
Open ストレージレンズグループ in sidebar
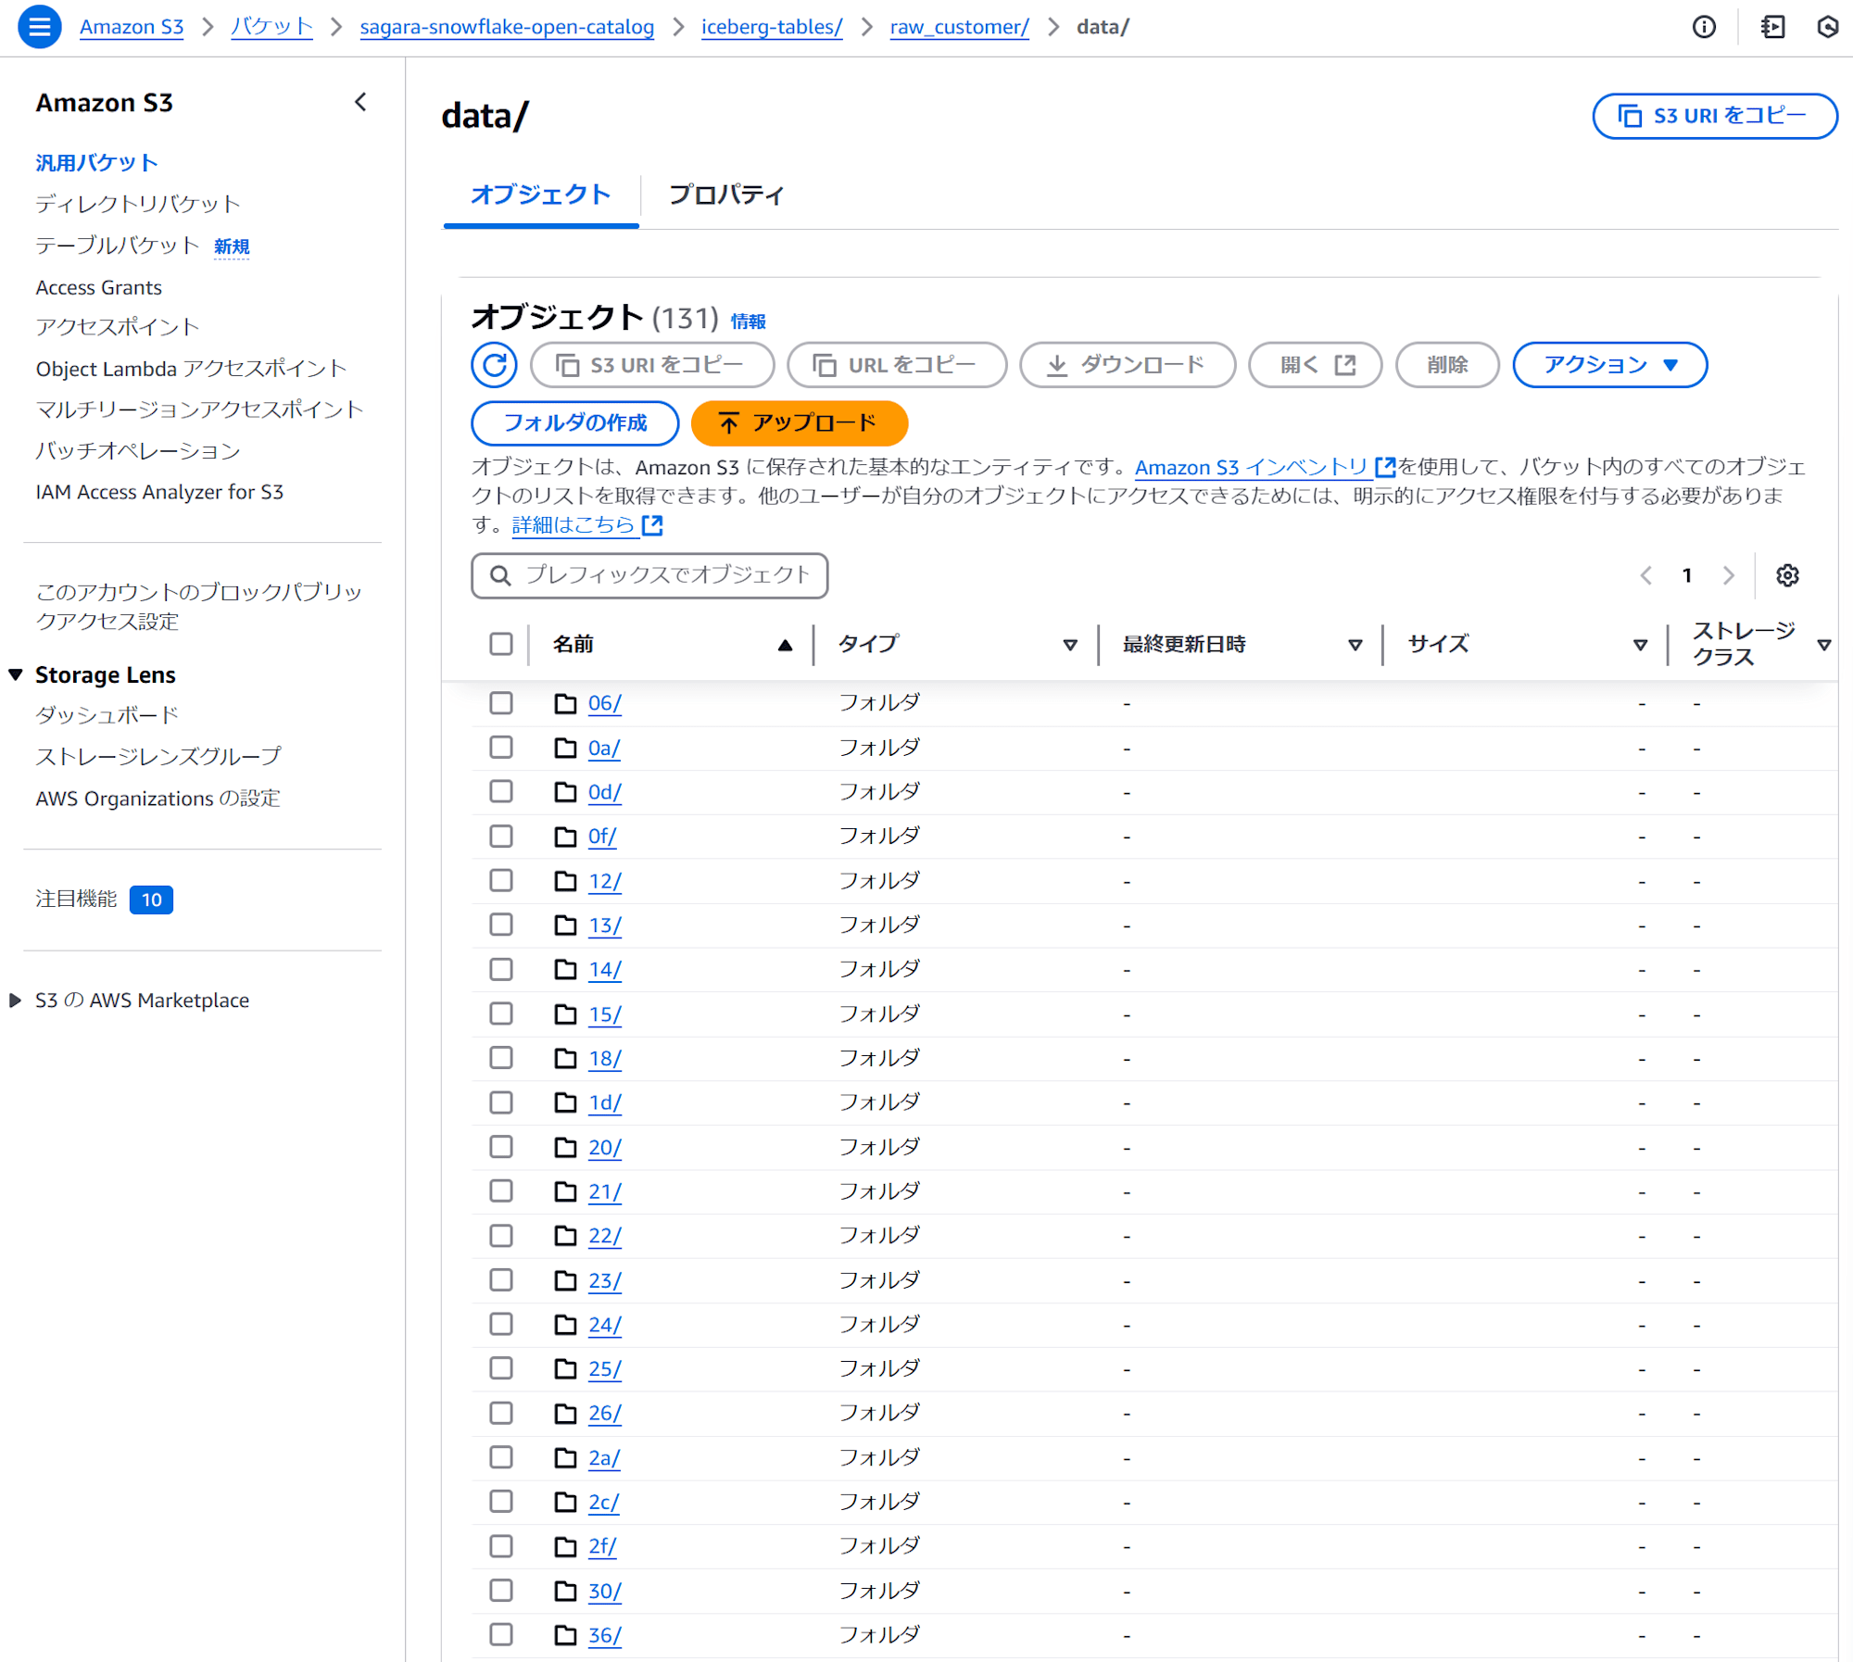158,757
